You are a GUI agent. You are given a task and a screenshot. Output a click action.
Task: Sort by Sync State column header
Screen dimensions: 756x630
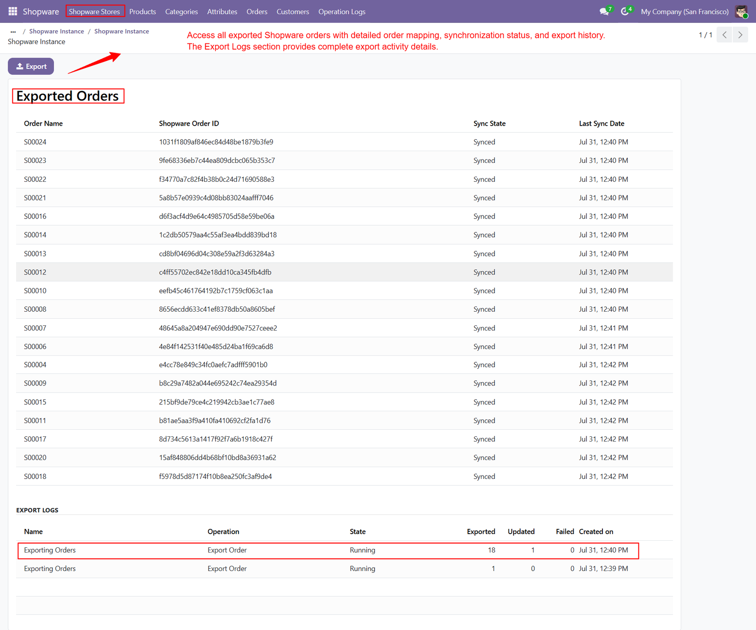click(x=490, y=123)
